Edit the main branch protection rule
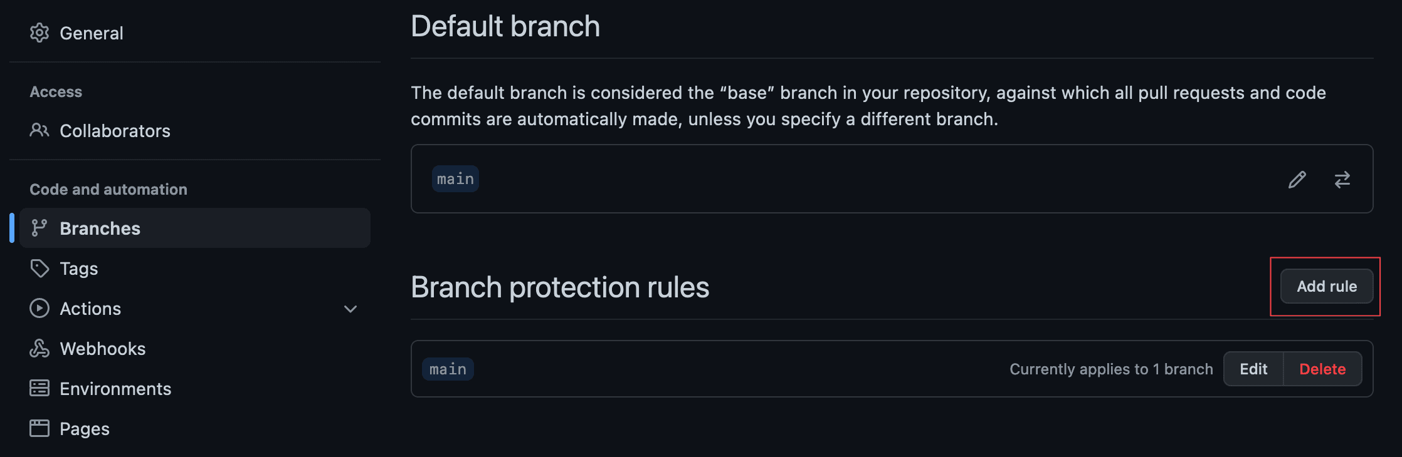 point(1253,369)
